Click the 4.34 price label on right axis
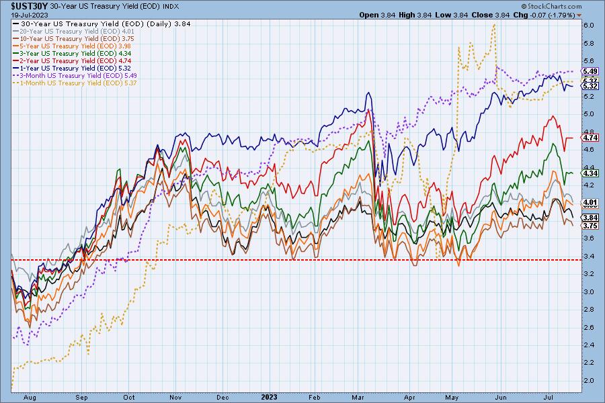 (590, 173)
